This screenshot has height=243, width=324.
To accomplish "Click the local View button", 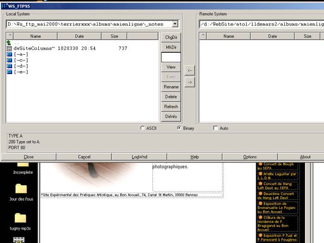I will point(171,67).
